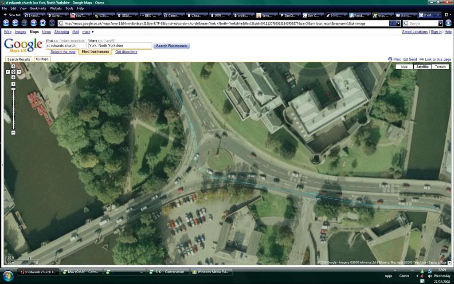Open the address bar dropdown arrow

(399, 24)
